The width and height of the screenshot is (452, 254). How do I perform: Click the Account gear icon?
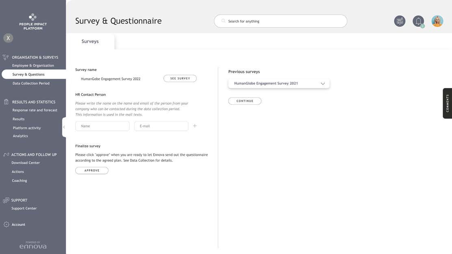click(6, 224)
